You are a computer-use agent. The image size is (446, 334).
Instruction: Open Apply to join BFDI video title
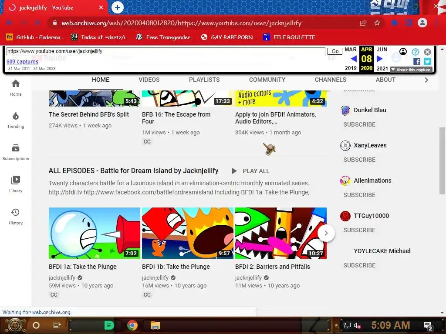[275, 118]
